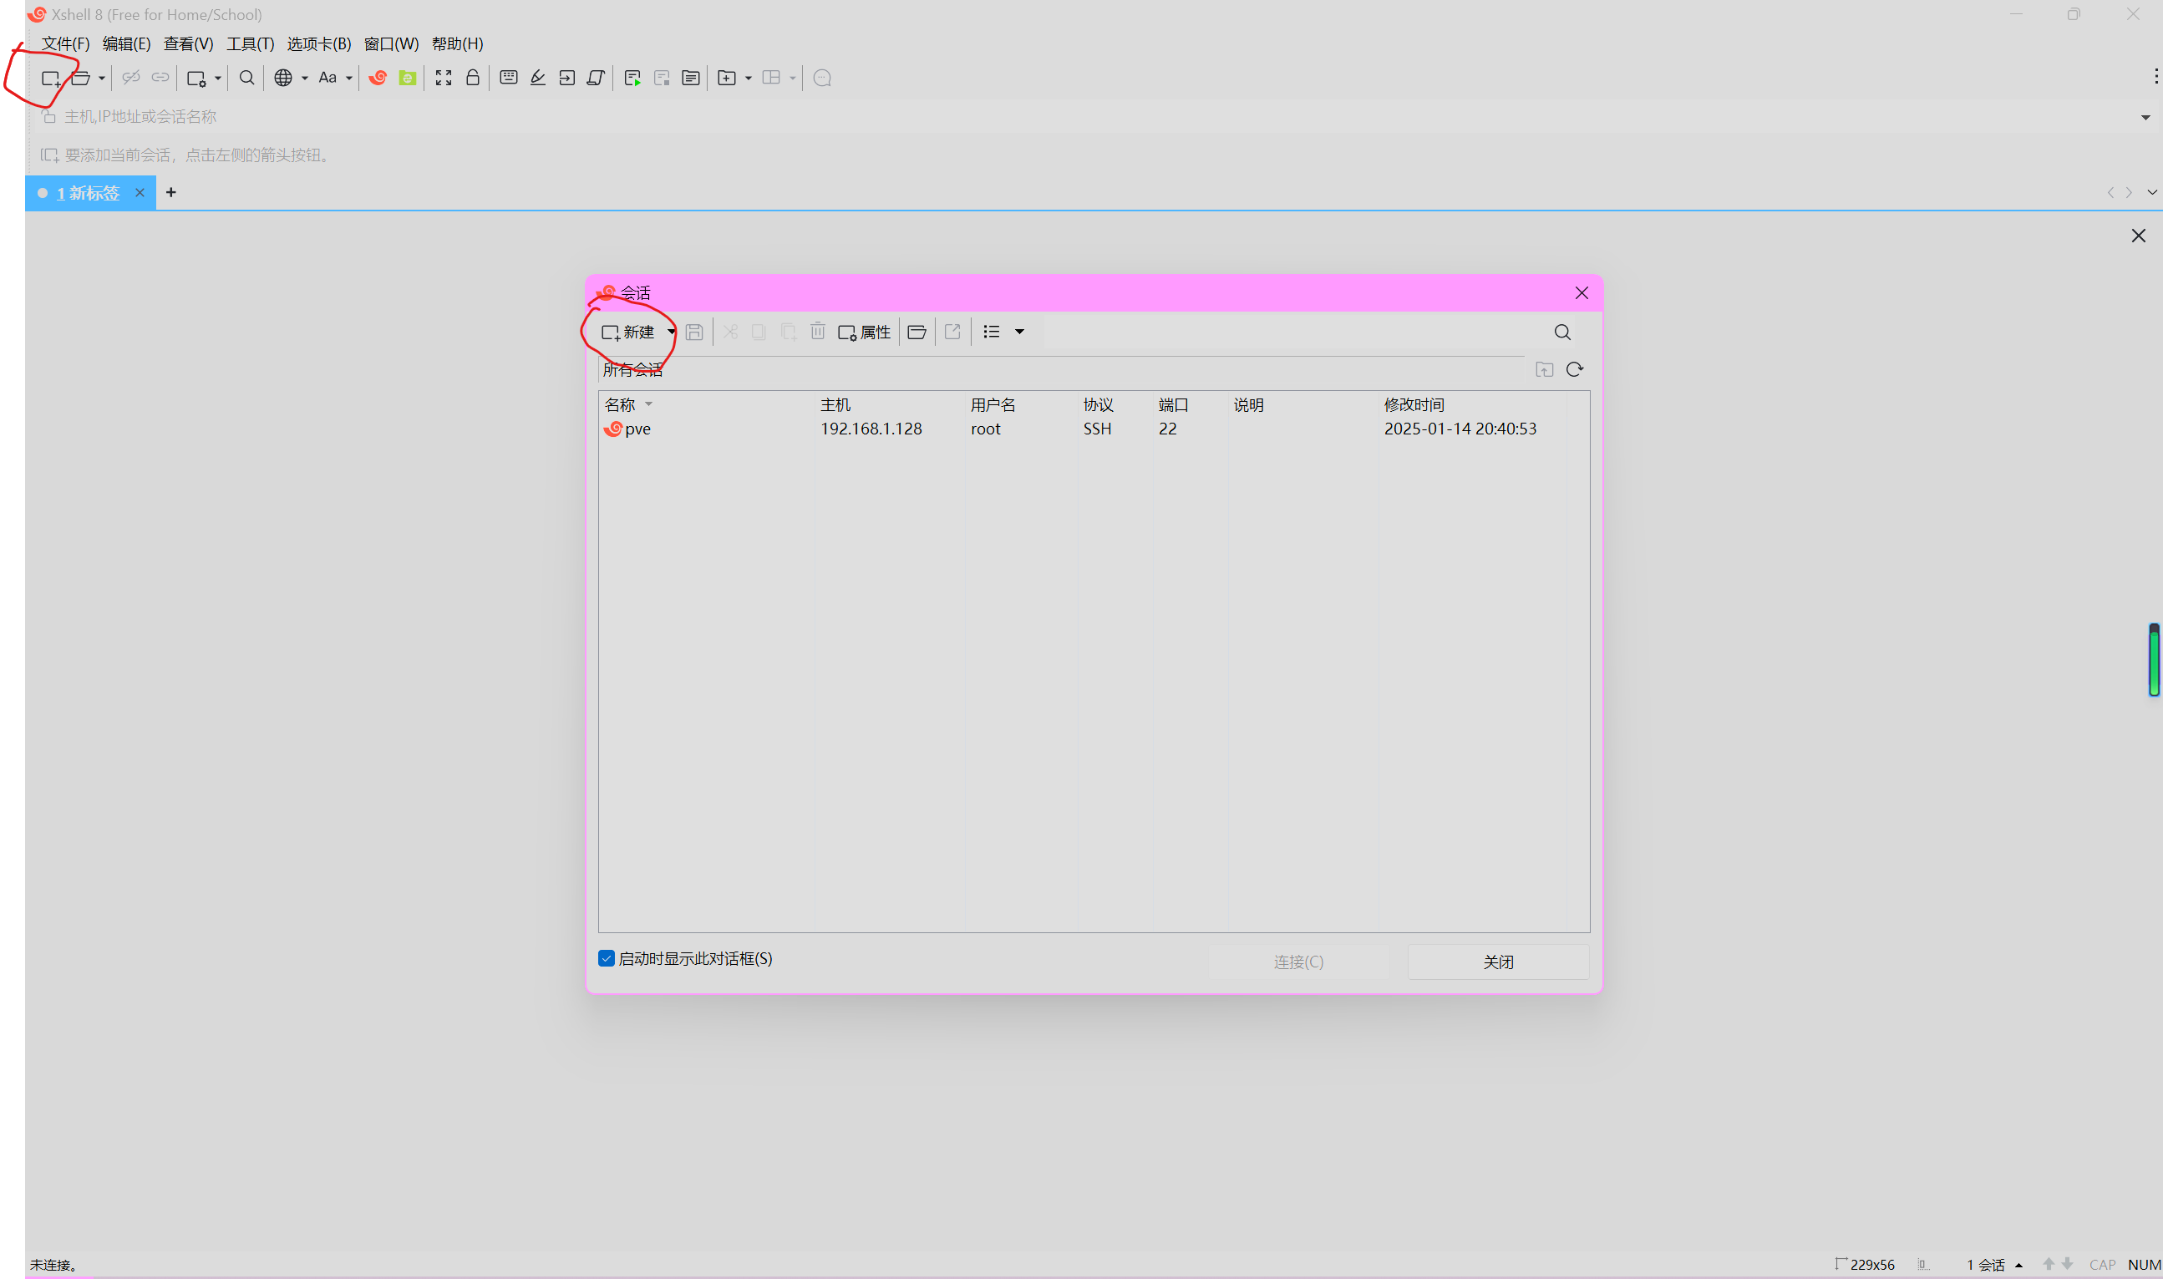Click the start script recording icon

pos(632,79)
